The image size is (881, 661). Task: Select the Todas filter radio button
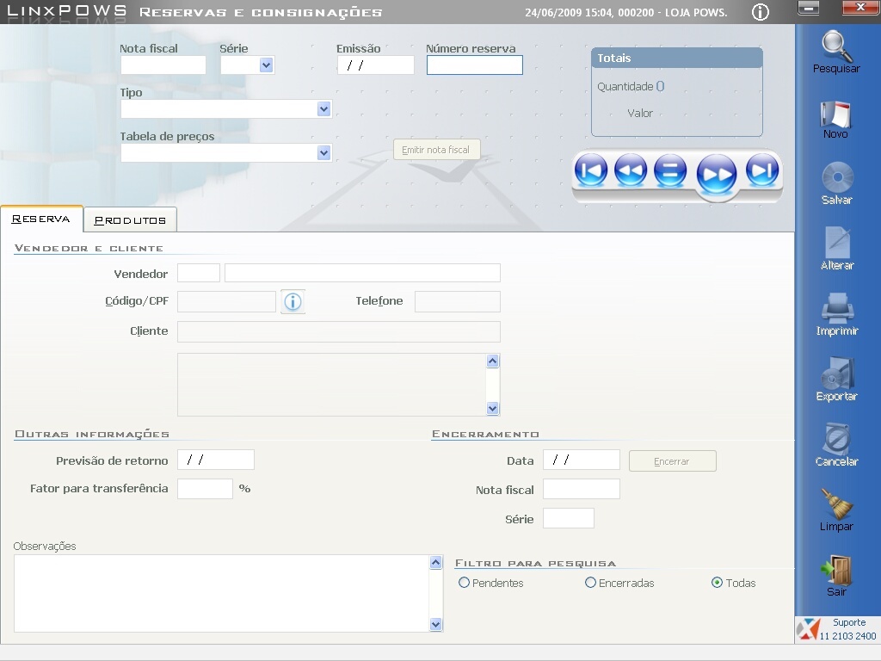pyautogui.click(x=717, y=583)
